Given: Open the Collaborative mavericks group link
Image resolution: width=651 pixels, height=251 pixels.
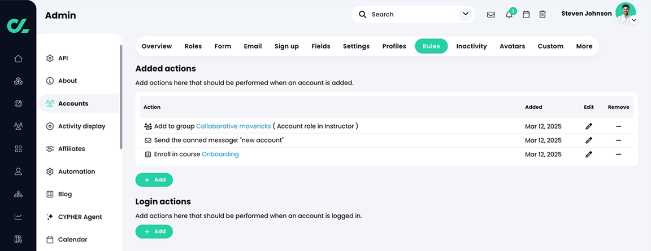Looking at the screenshot, I should (233, 126).
